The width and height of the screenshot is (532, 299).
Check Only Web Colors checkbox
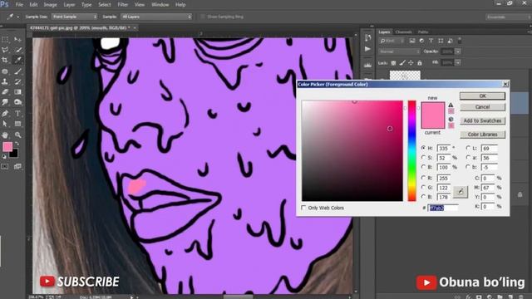(303, 208)
